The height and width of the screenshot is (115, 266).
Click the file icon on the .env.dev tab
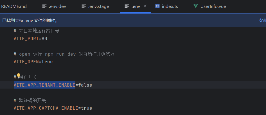pos(44,6)
